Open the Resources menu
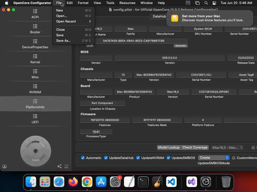Screen dimensions: 257x192 [x=127, y=3]
